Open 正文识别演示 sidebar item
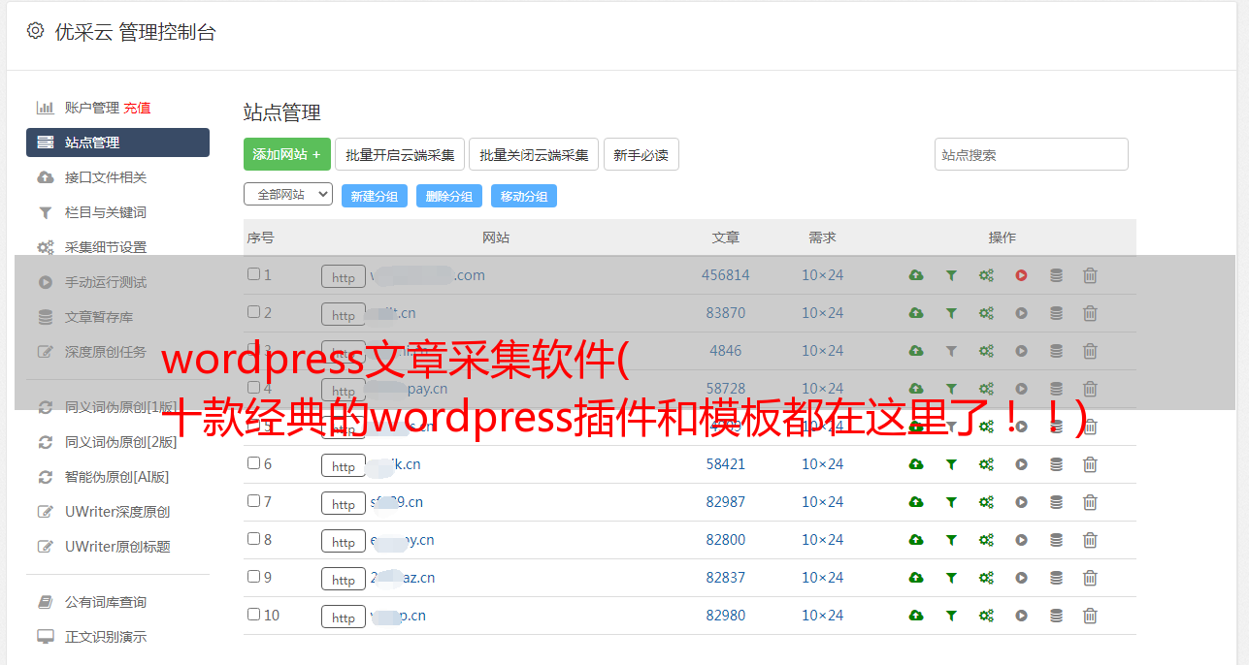The image size is (1249, 665). (106, 638)
